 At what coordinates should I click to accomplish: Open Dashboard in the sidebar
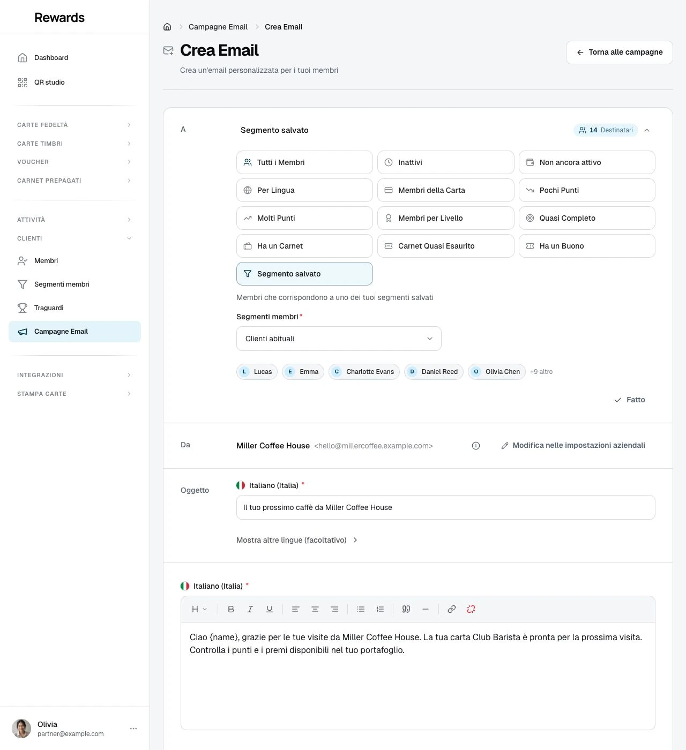(x=74, y=58)
